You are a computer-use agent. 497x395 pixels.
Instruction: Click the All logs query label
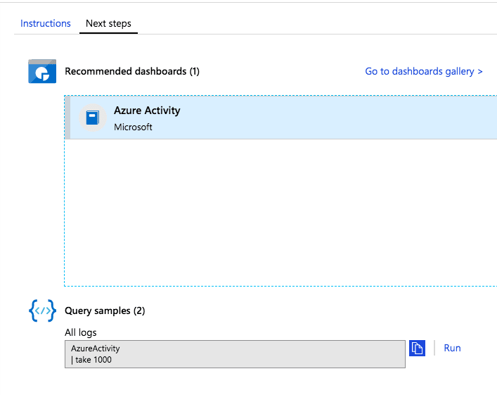point(81,332)
